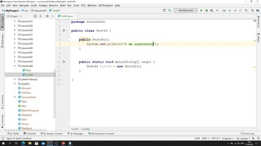
Task: Open Project panel settings gear
Action: click(x=47, y=16)
